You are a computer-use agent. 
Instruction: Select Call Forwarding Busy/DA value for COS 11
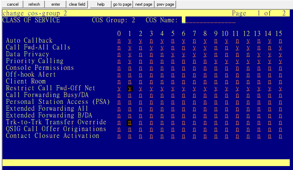[237, 95]
